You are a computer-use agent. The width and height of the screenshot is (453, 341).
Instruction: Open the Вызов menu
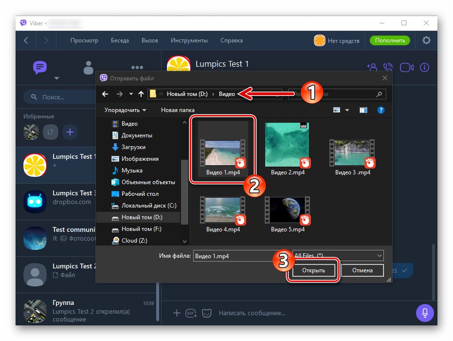point(150,40)
